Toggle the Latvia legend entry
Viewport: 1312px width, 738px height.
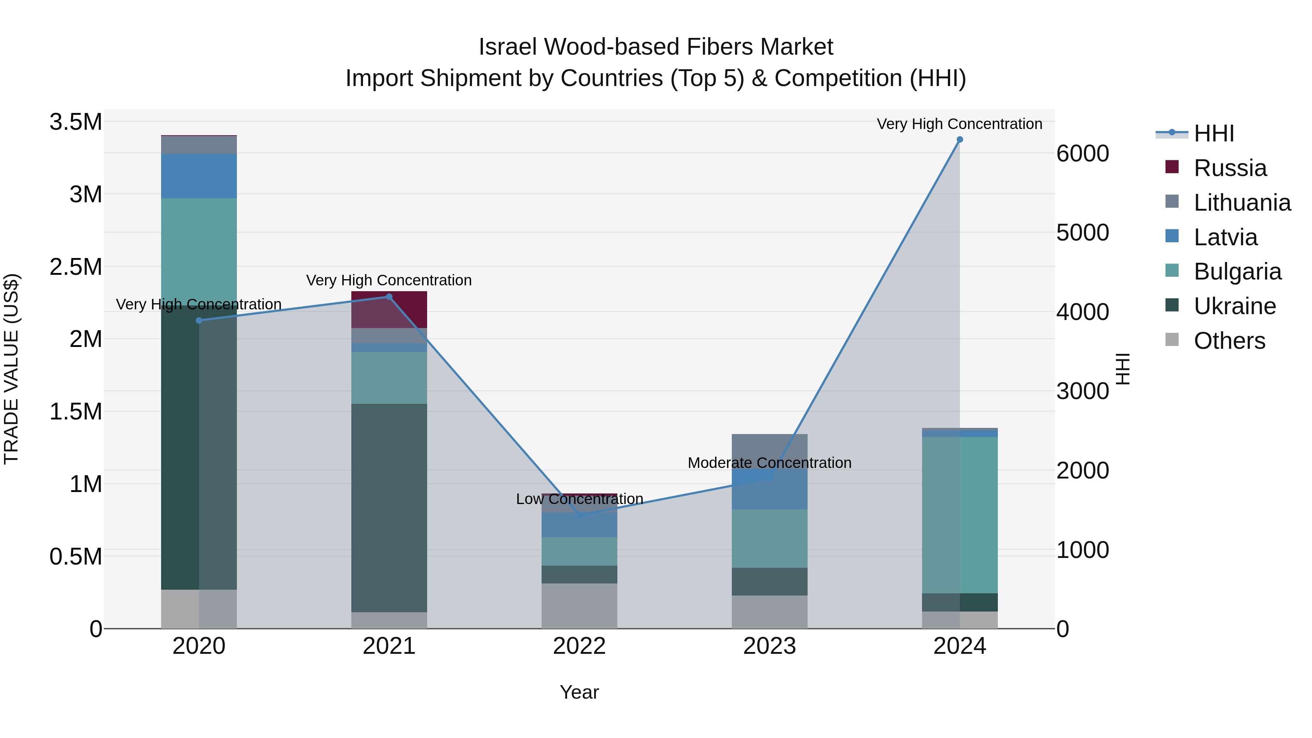1211,237
